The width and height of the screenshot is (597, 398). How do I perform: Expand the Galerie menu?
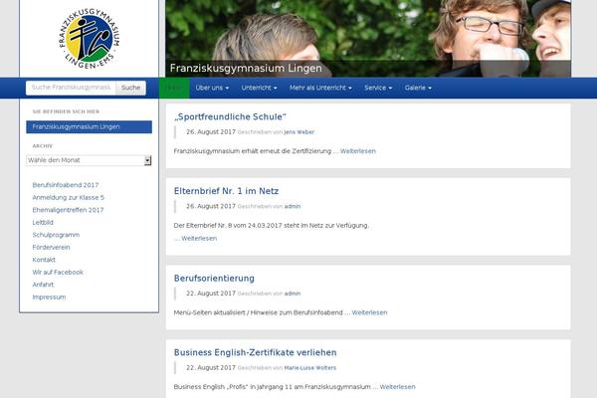(418, 88)
